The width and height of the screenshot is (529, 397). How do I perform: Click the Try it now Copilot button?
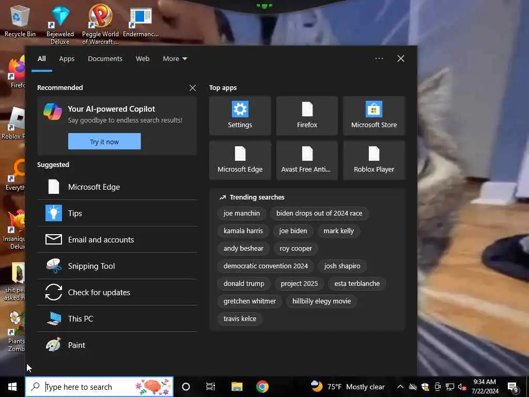pos(104,142)
